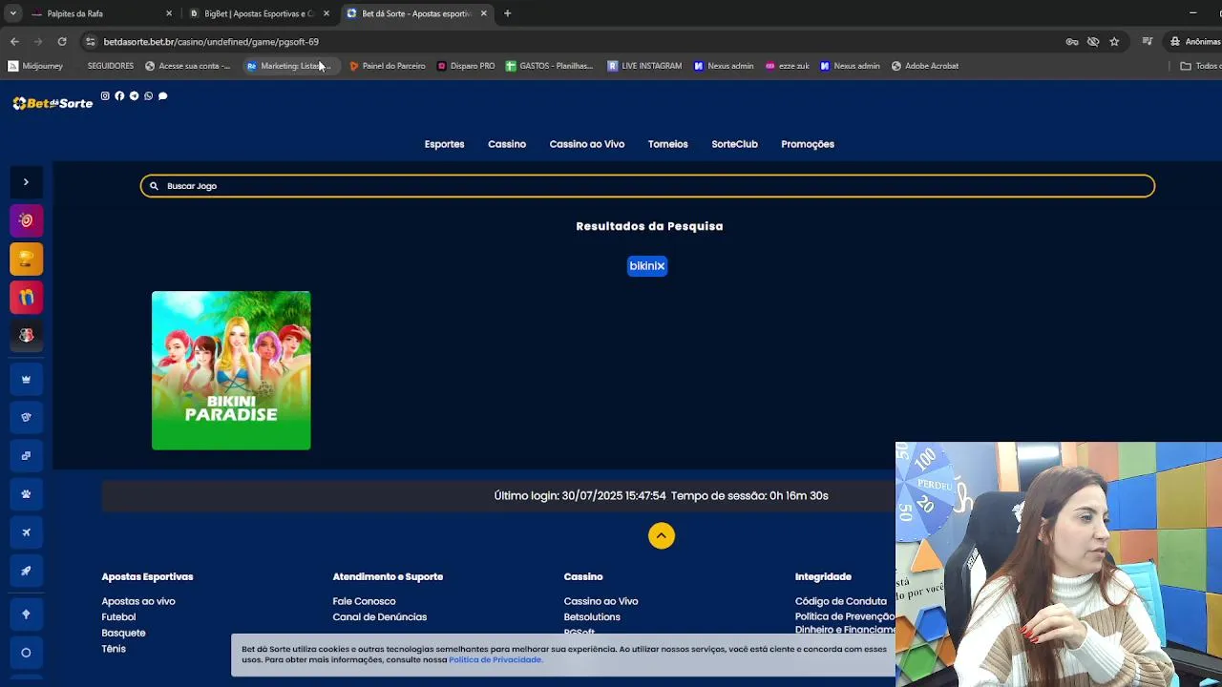Open the Facebook social icon
1222x687 pixels.
[119, 95]
